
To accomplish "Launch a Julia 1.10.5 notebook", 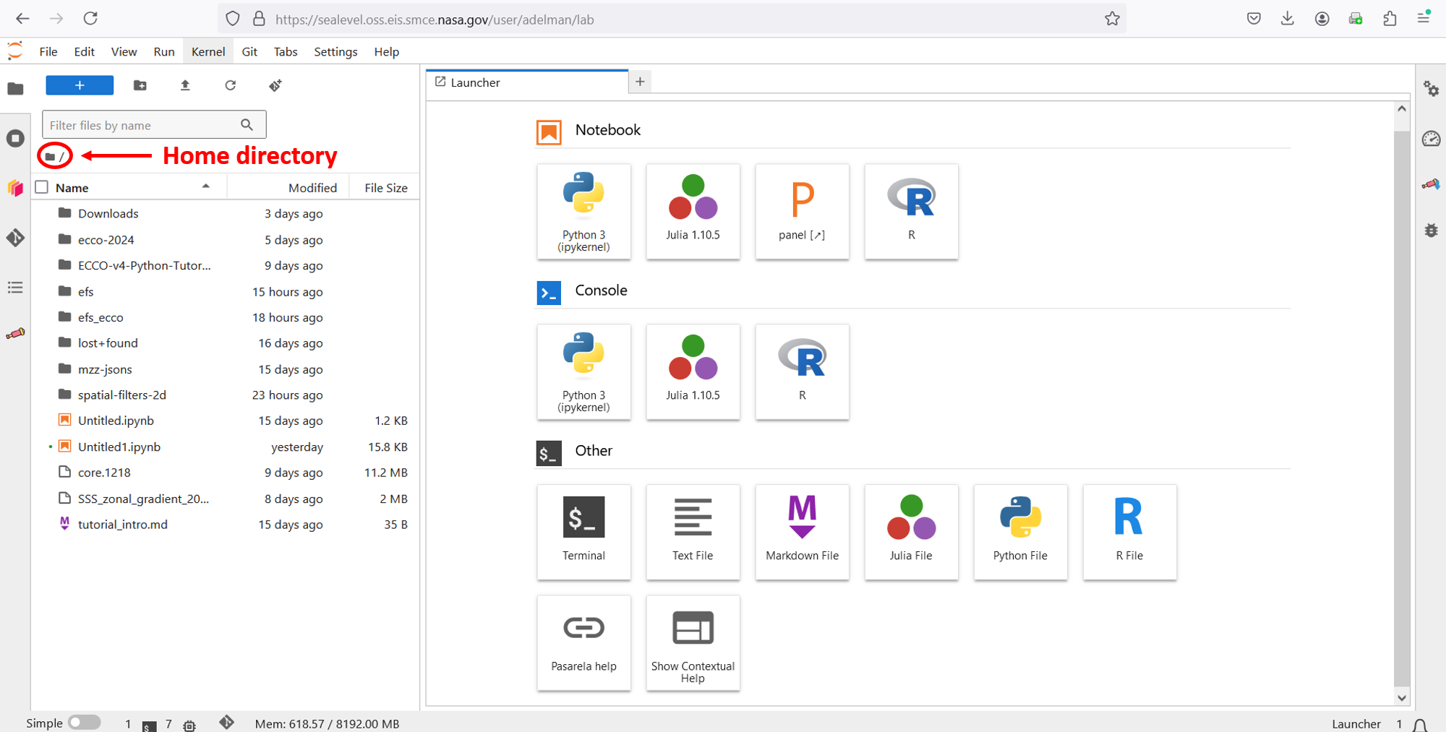I will click(693, 211).
